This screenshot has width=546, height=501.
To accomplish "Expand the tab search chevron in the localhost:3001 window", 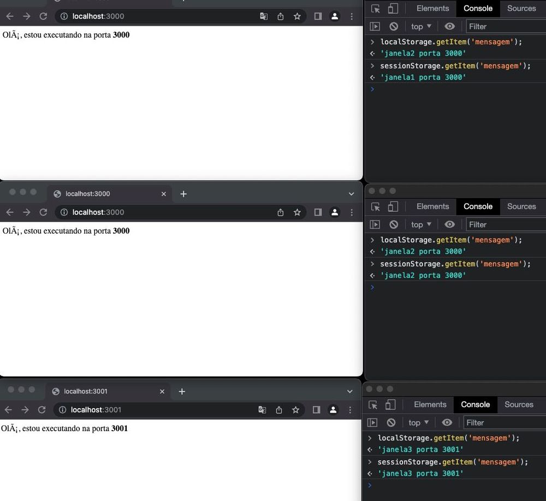I will click(350, 391).
